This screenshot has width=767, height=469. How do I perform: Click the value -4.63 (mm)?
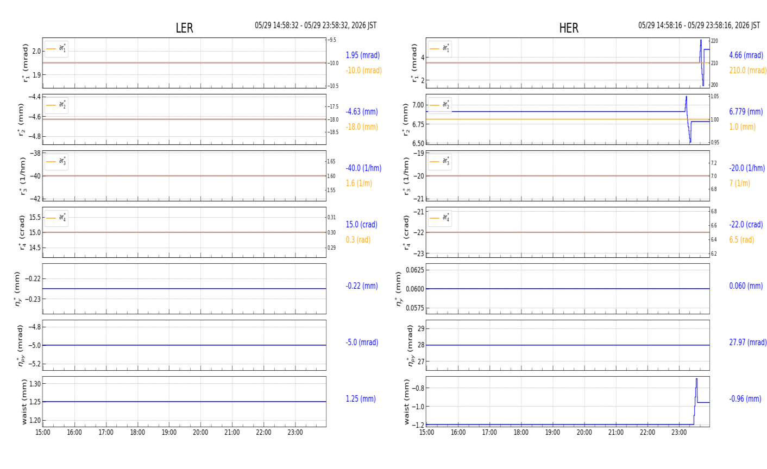click(x=362, y=112)
